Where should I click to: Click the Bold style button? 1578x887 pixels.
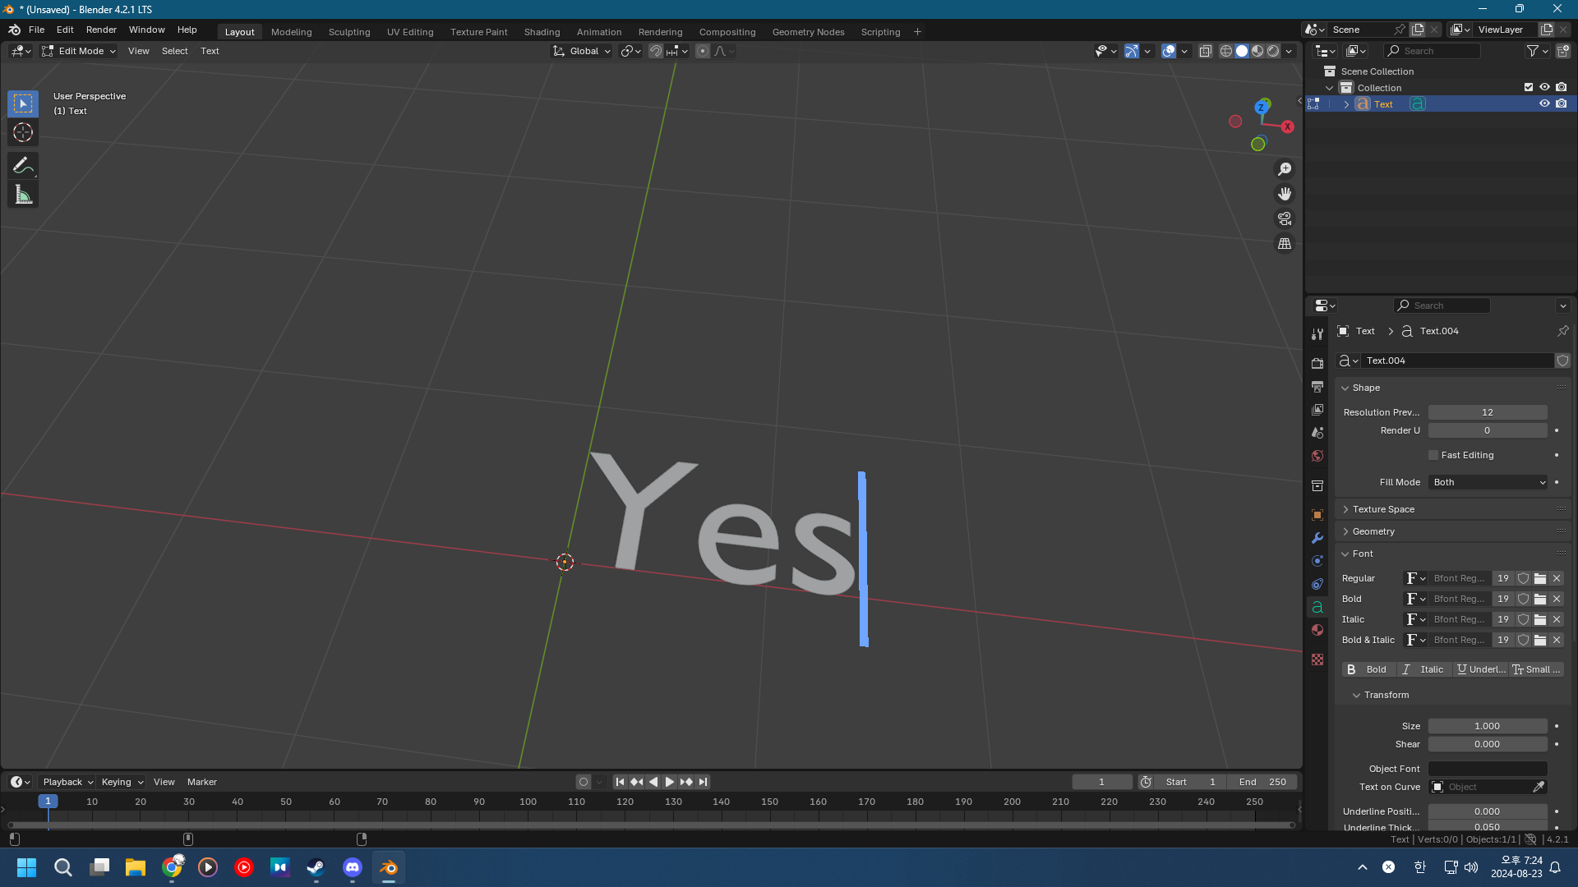[1368, 669]
